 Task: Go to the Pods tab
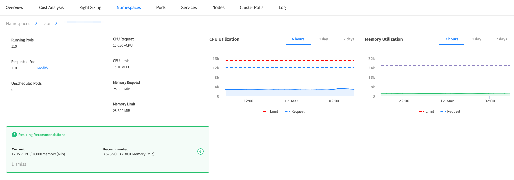[161, 7]
